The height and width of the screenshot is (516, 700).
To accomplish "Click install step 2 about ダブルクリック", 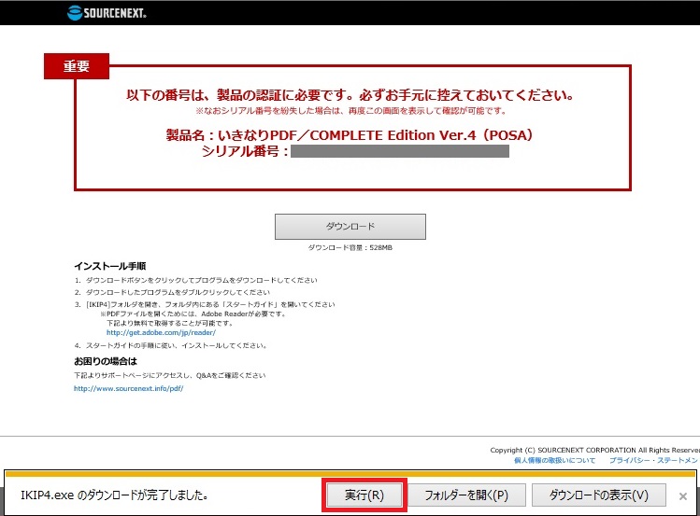I will [172, 292].
